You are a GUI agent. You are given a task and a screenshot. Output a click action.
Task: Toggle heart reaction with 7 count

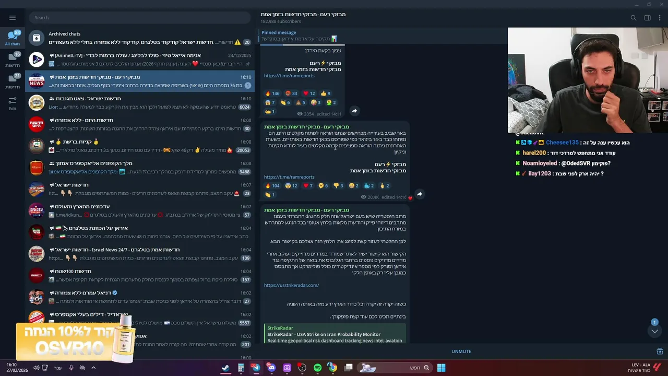(308, 186)
